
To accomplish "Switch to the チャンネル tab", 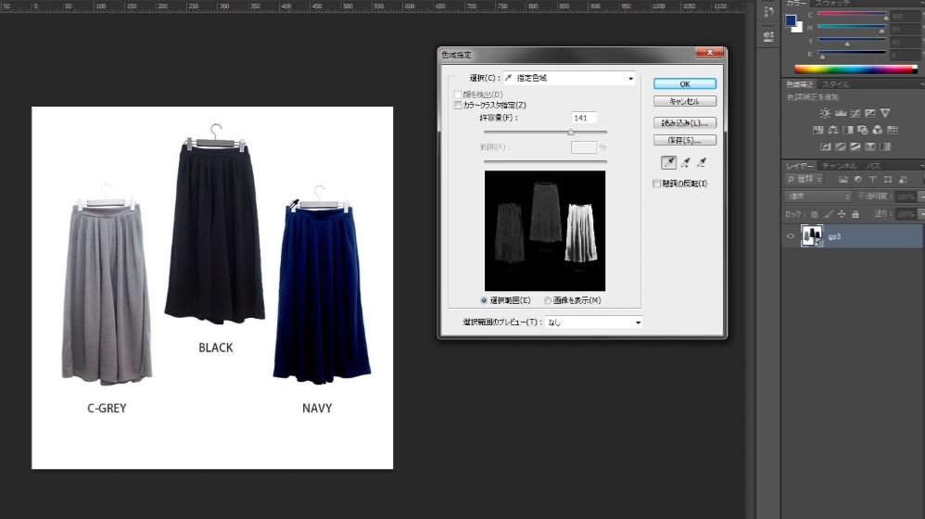I will pyautogui.click(x=839, y=166).
